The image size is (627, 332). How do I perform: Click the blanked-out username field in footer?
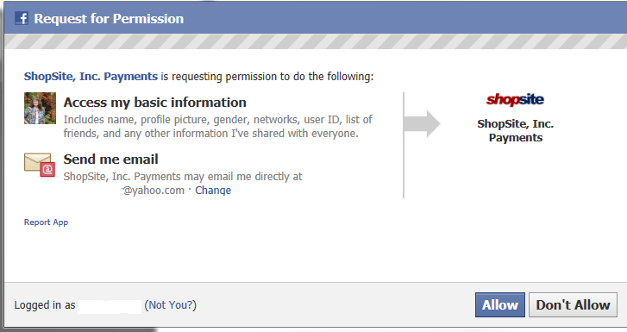point(110,306)
